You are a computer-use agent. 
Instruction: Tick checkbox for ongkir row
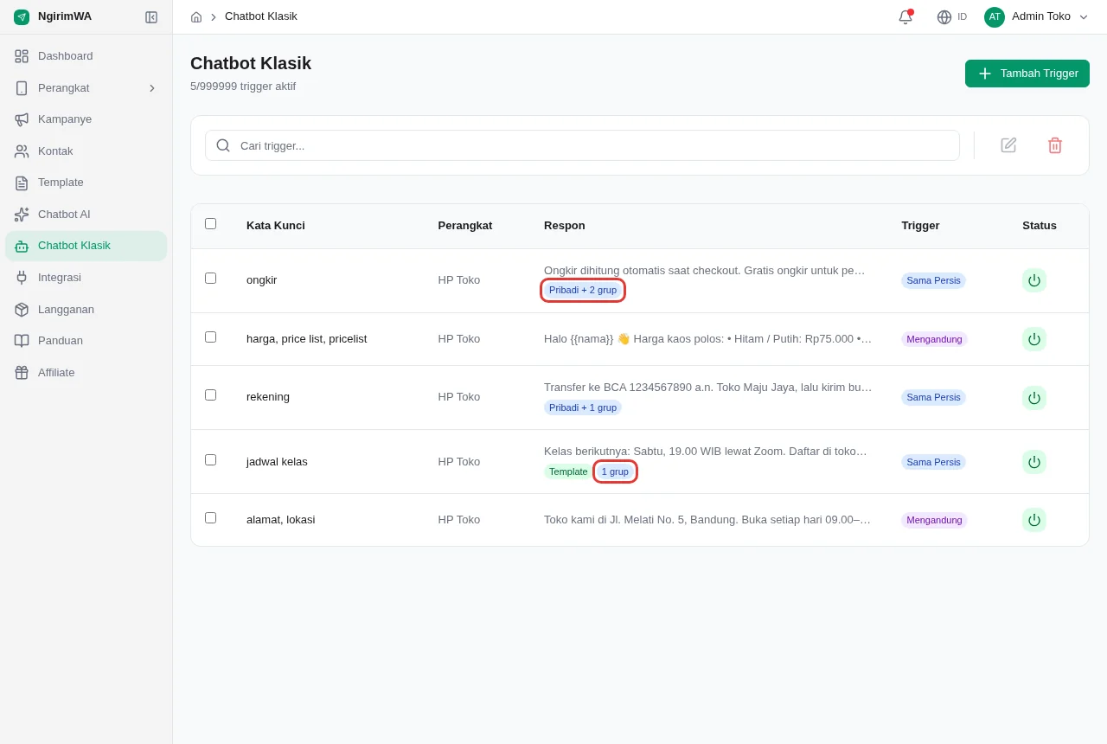(x=210, y=278)
